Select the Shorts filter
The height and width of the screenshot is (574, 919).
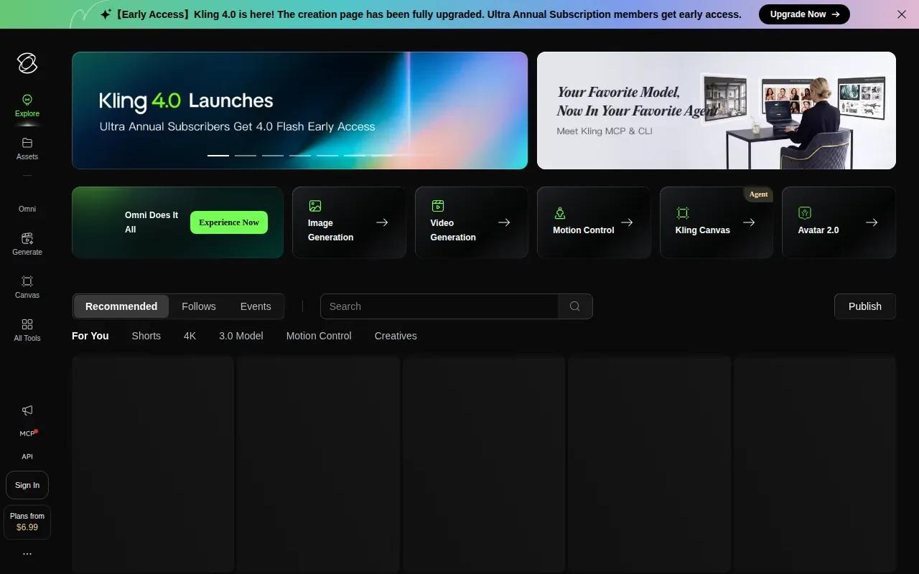coord(146,336)
